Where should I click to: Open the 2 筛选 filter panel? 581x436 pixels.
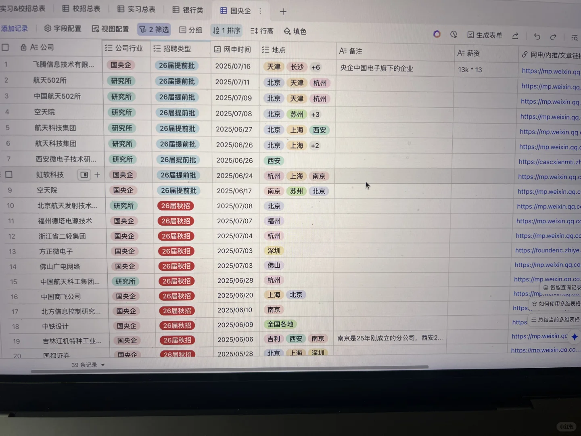pyautogui.click(x=154, y=29)
